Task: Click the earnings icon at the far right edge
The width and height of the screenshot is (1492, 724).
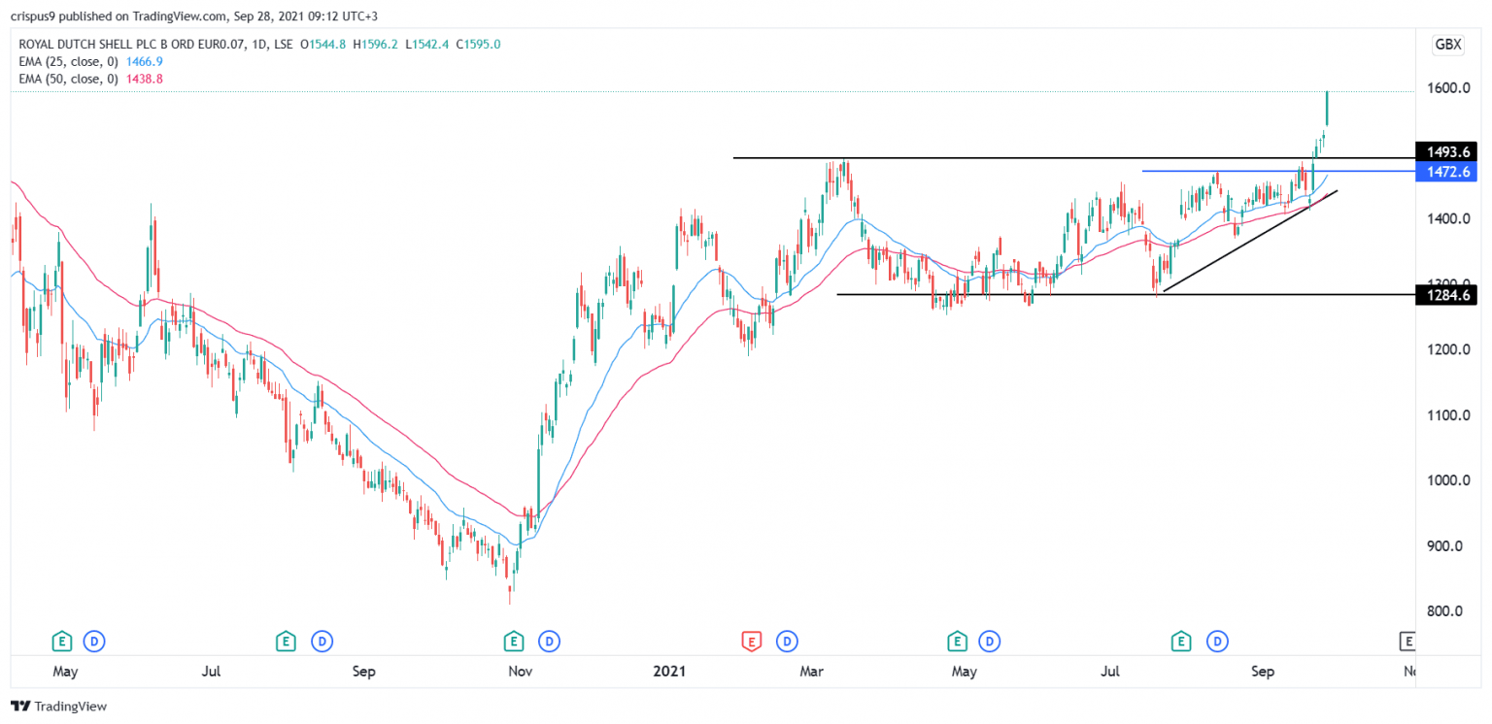Action: click(x=1407, y=642)
